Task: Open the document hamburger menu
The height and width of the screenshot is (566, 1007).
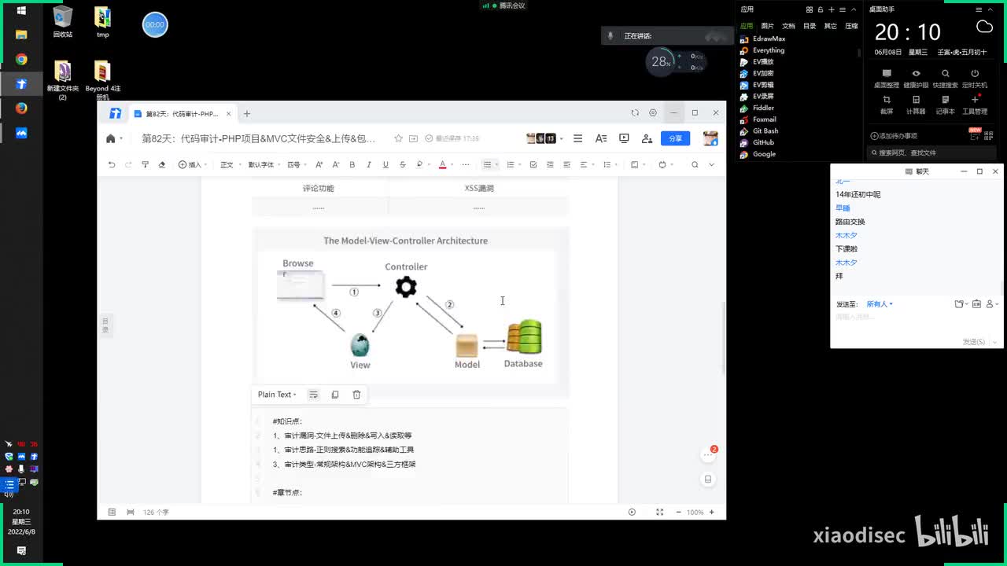Action: 577,138
